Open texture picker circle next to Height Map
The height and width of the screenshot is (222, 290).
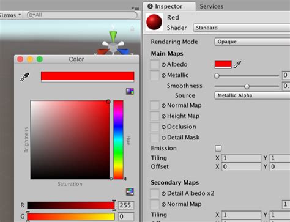click(x=163, y=116)
